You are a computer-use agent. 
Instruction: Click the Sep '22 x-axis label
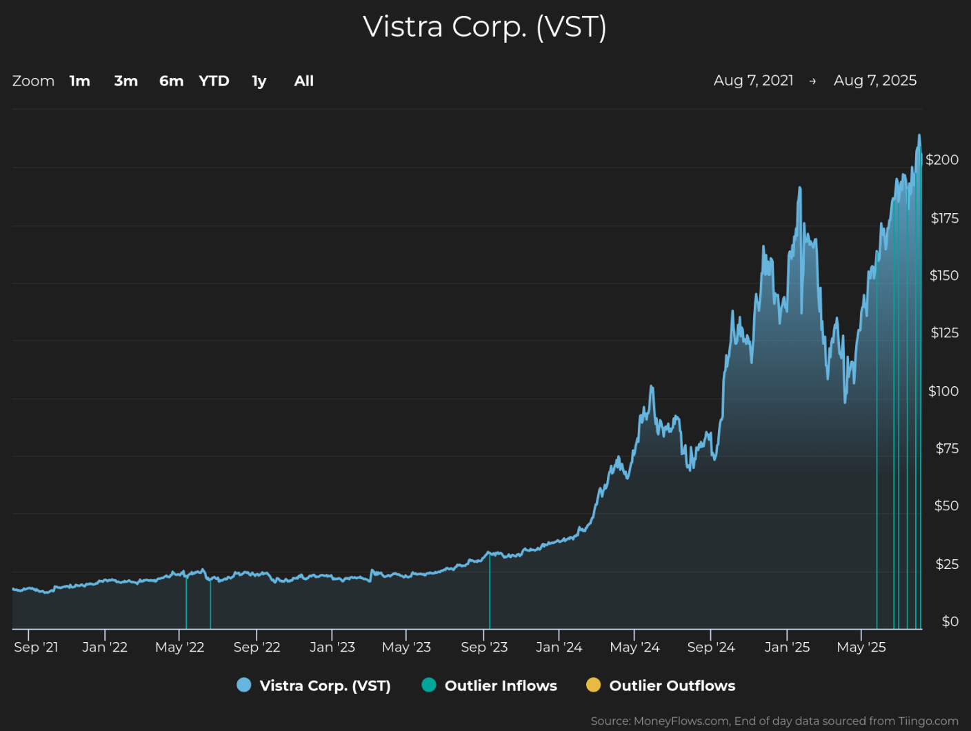click(x=257, y=648)
